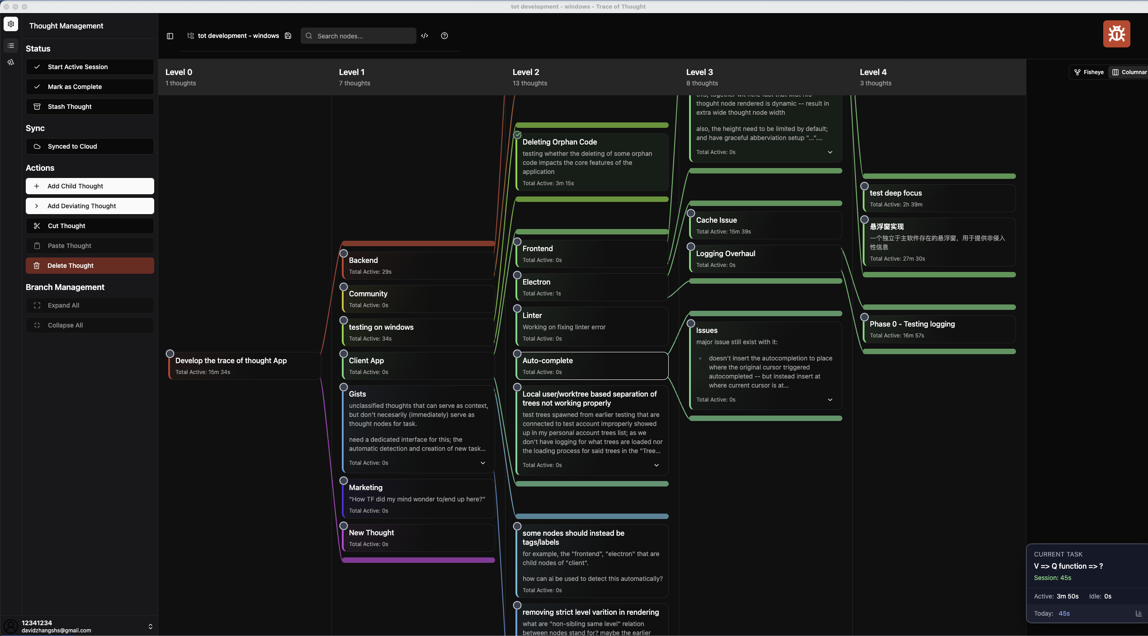This screenshot has width=1148, height=636.
Task: Toggle status circle on Cache Issue node
Action: point(691,213)
